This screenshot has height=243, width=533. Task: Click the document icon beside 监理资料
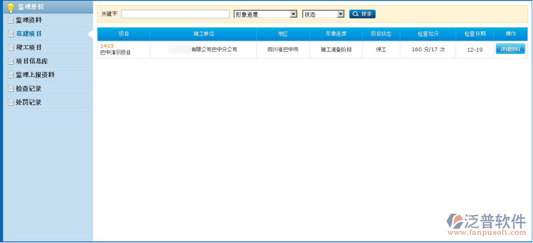11,21
